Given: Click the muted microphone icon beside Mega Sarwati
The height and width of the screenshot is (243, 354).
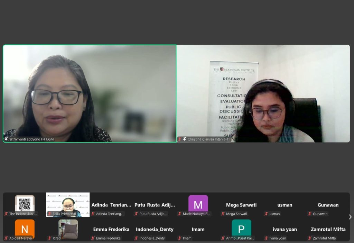Looking at the screenshot, I should pos(223,214).
